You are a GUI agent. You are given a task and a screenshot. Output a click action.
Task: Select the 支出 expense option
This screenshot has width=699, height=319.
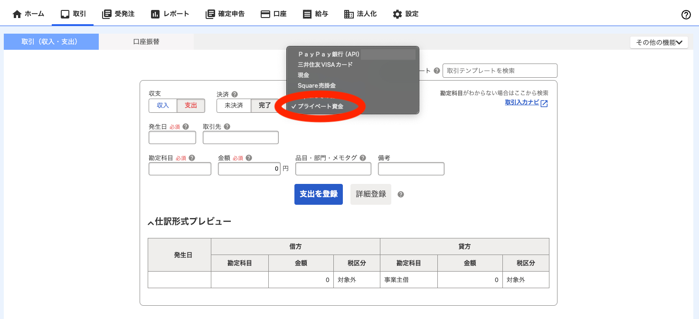pyautogui.click(x=190, y=106)
